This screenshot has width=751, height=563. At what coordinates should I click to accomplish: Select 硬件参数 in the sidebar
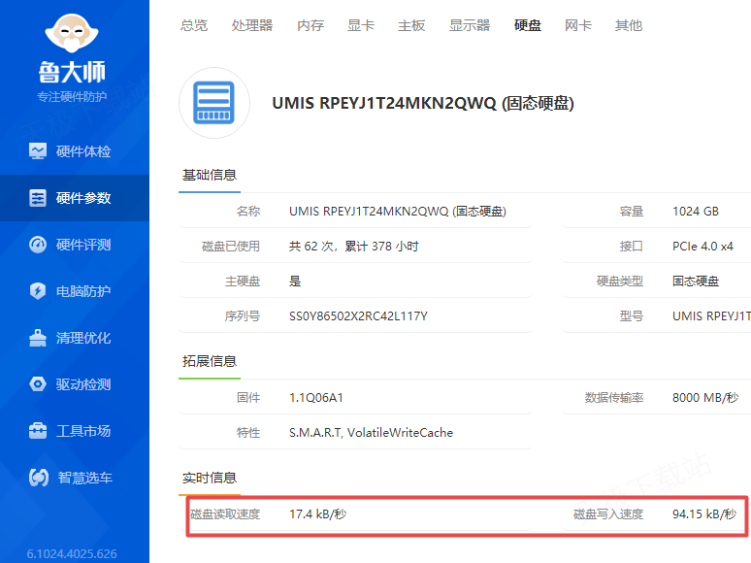(x=75, y=198)
